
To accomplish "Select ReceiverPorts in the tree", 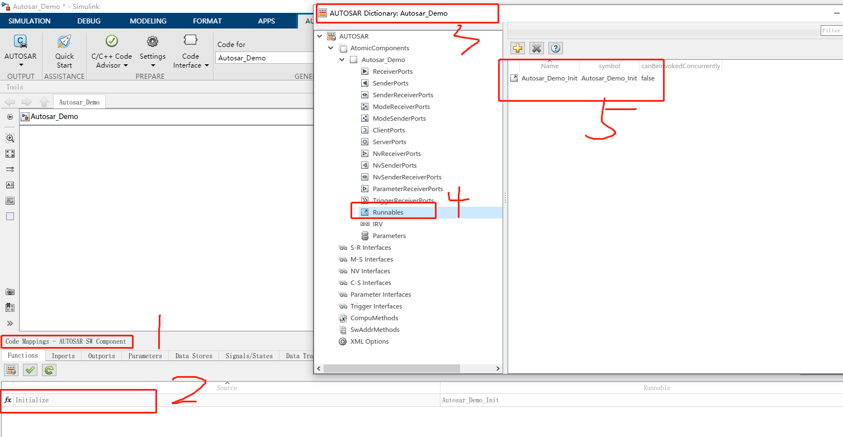I will [392, 72].
